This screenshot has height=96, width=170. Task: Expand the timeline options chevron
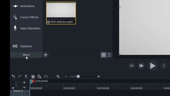pos(24,87)
